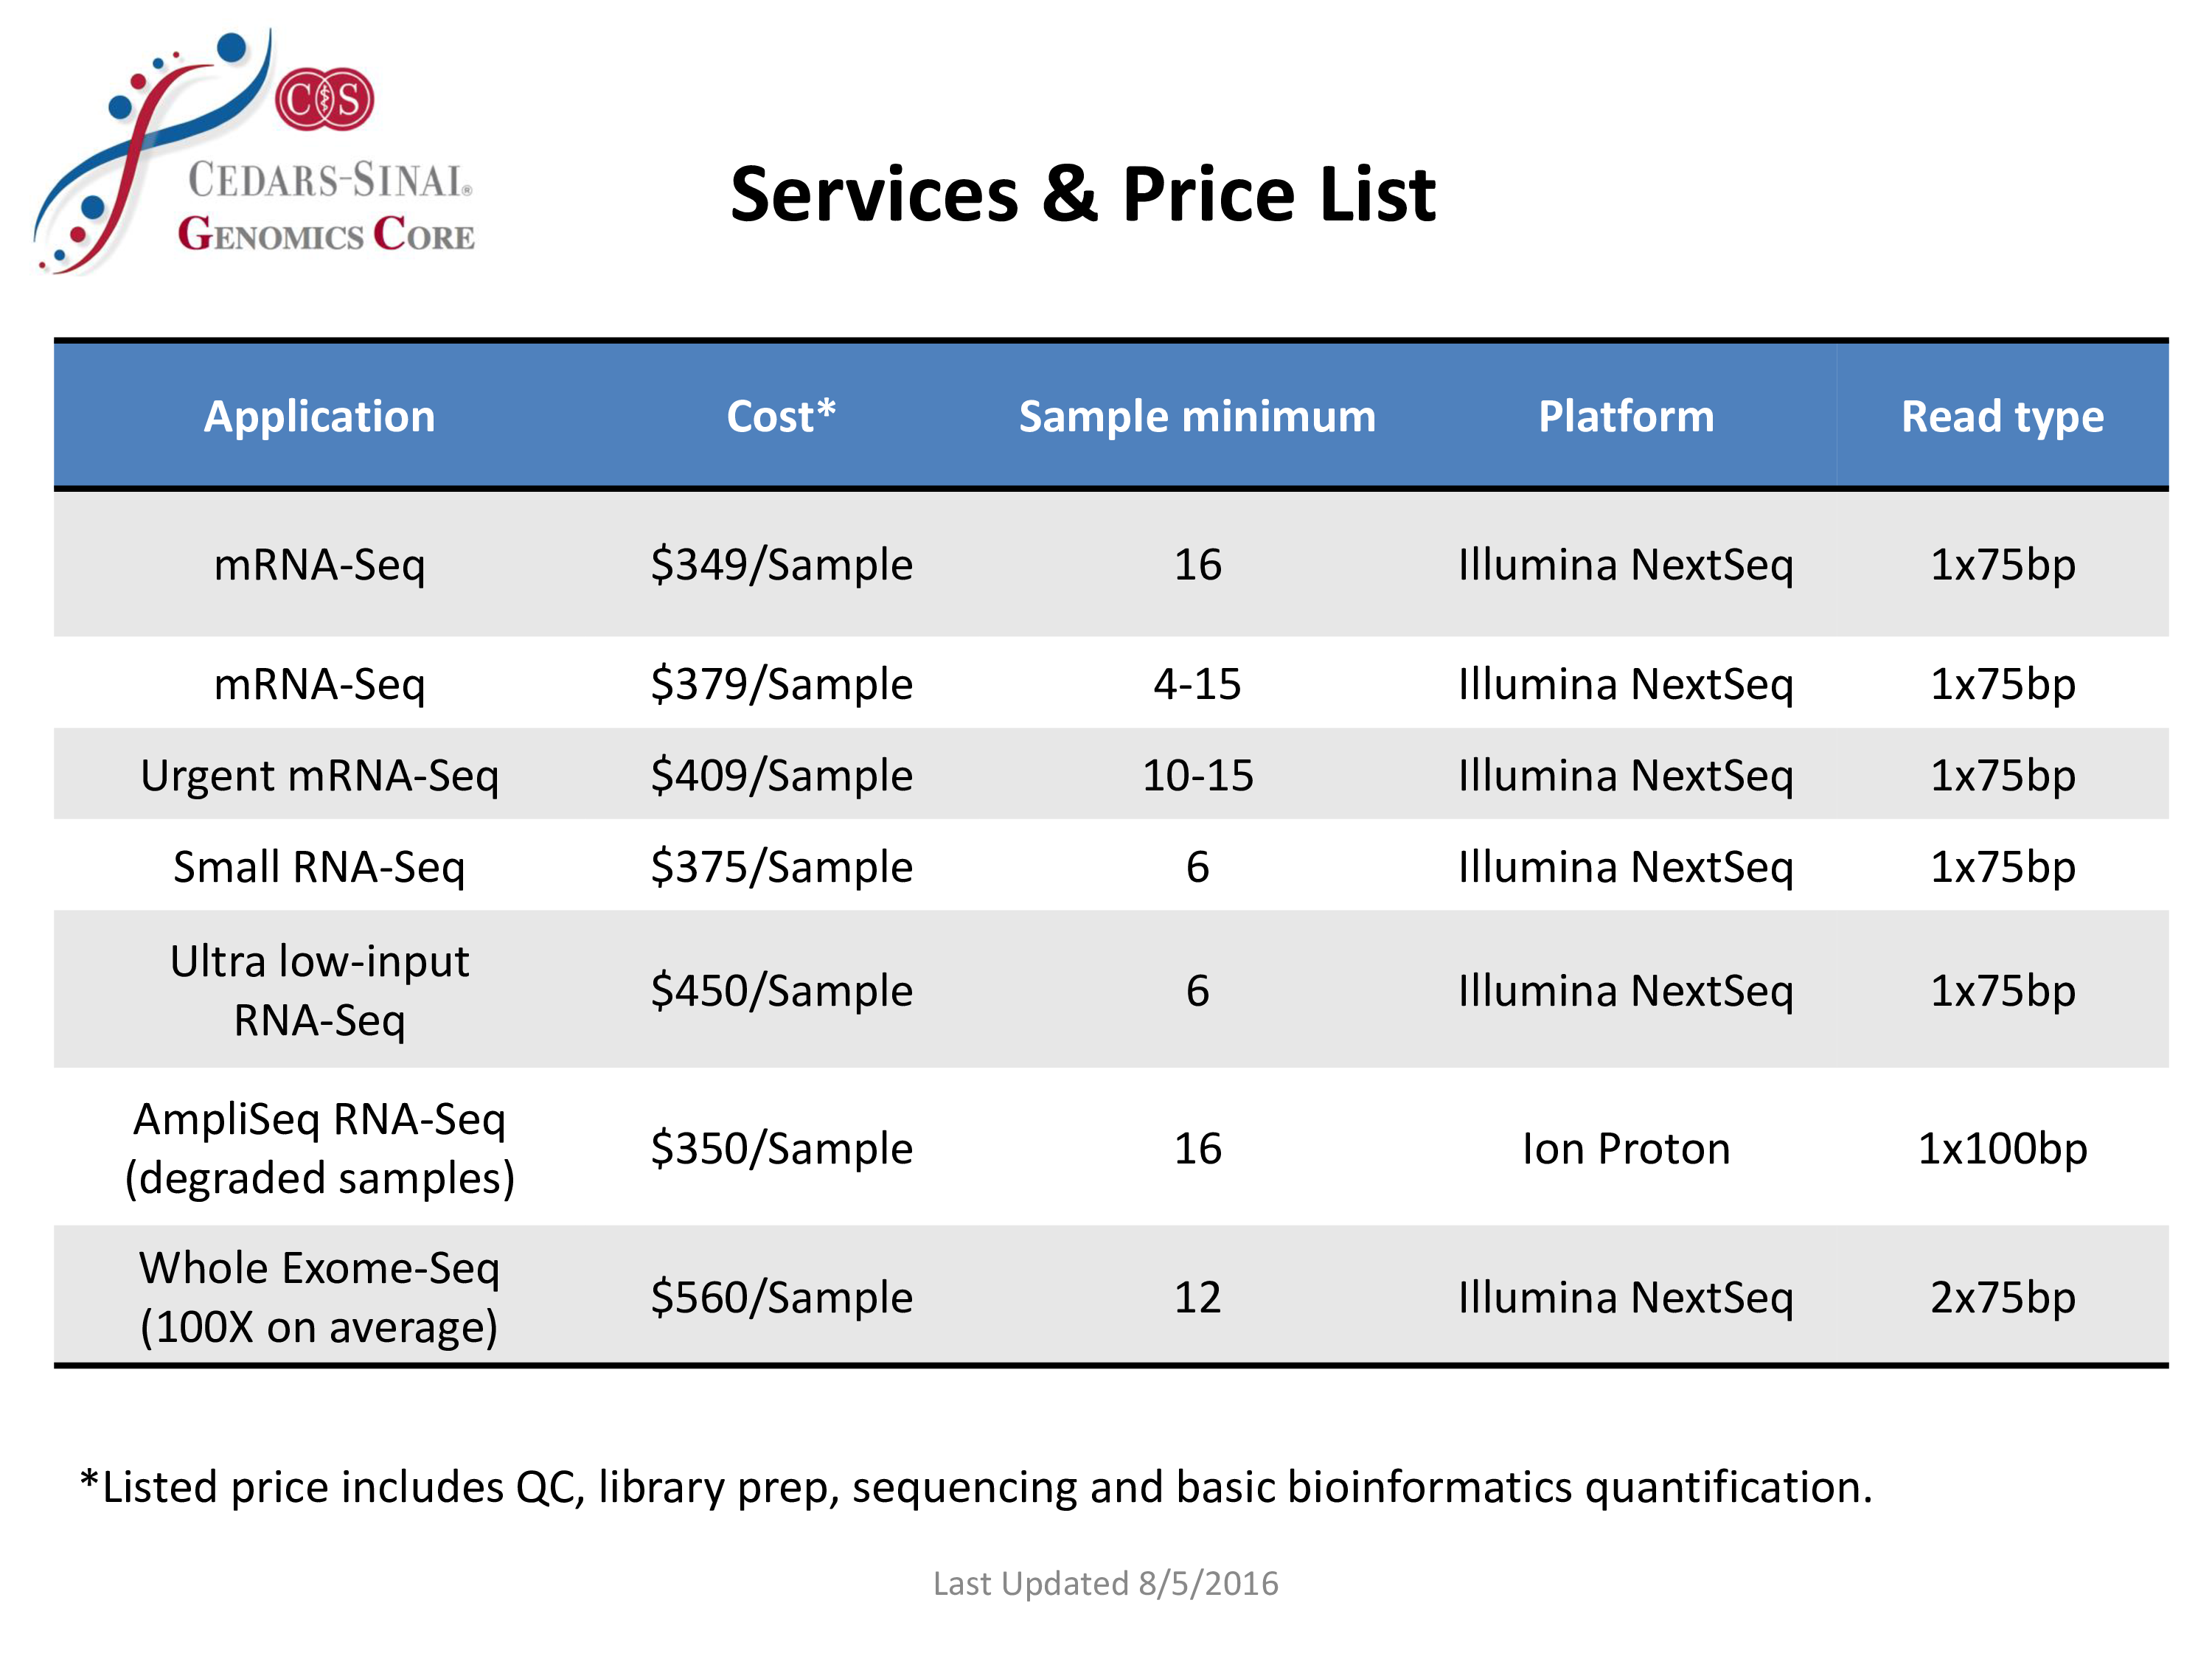Click the Sample minimum column header

tap(1197, 416)
